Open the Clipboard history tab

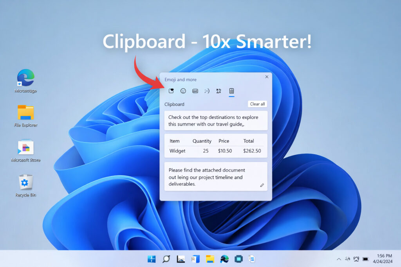coord(231,91)
